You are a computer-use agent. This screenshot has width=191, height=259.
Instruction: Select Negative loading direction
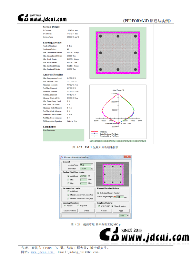point(78,206)
